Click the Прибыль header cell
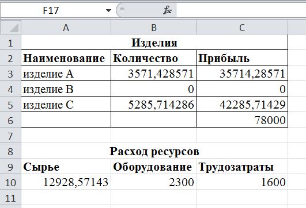The width and height of the screenshot is (306, 208). click(x=242, y=58)
